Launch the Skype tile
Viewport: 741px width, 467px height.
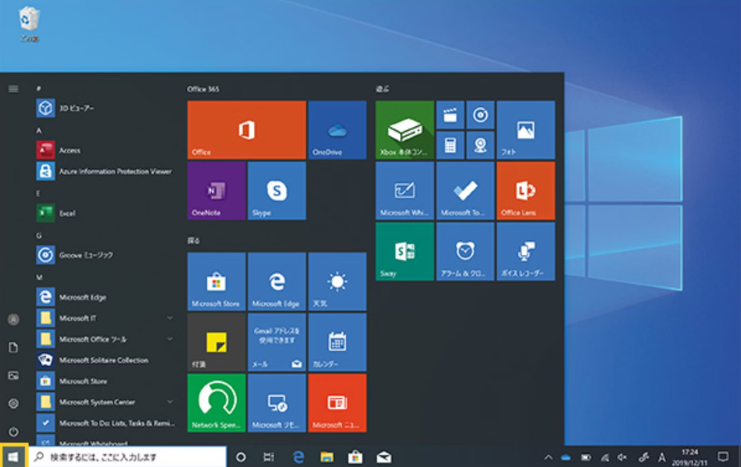point(277,191)
